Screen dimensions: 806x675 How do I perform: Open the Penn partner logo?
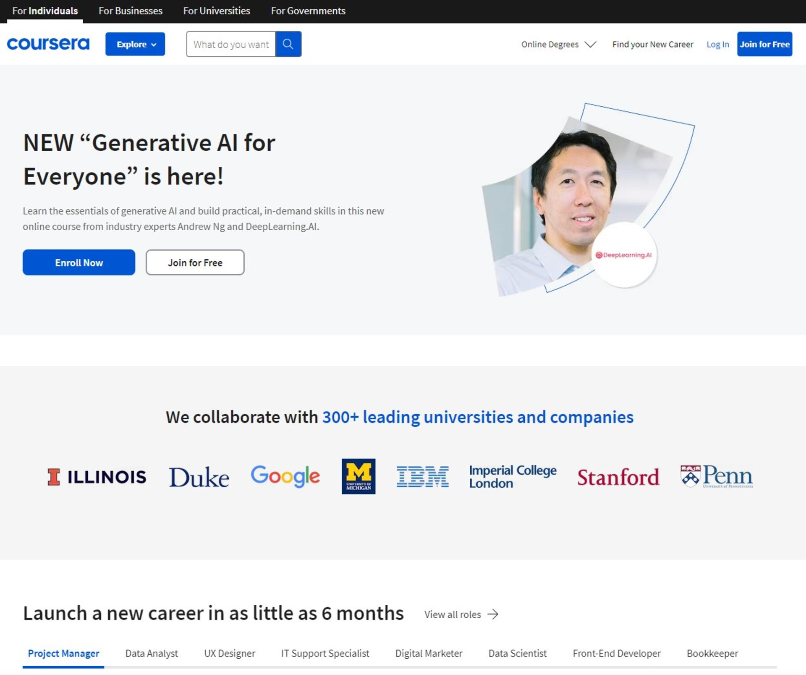pyautogui.click(x=717, y=476)
